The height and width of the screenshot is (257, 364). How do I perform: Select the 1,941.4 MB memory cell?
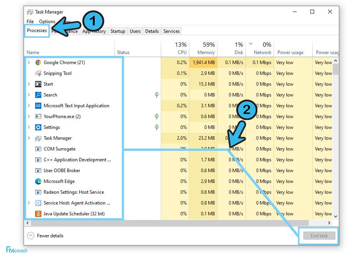point(204,63)
